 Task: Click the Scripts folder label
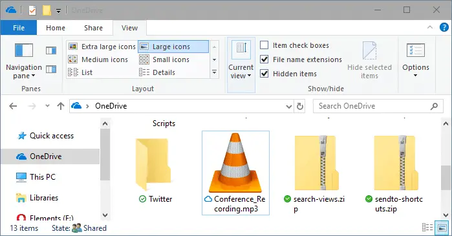164,123
